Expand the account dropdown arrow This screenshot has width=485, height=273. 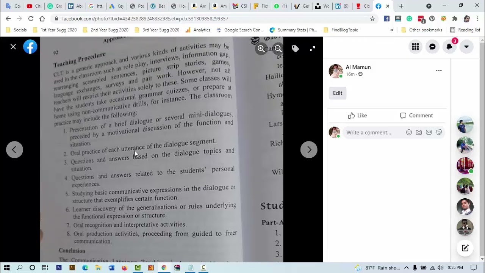466,47
